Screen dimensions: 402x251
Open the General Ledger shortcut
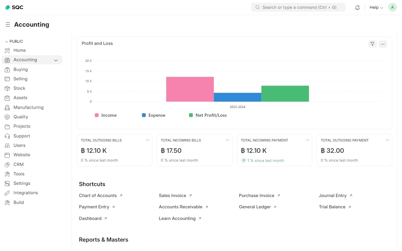click(255, 207)
